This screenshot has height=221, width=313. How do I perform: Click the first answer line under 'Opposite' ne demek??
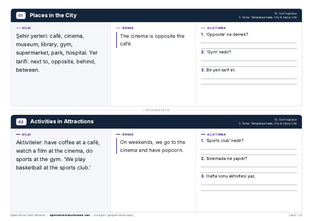[x=249, y=43]
